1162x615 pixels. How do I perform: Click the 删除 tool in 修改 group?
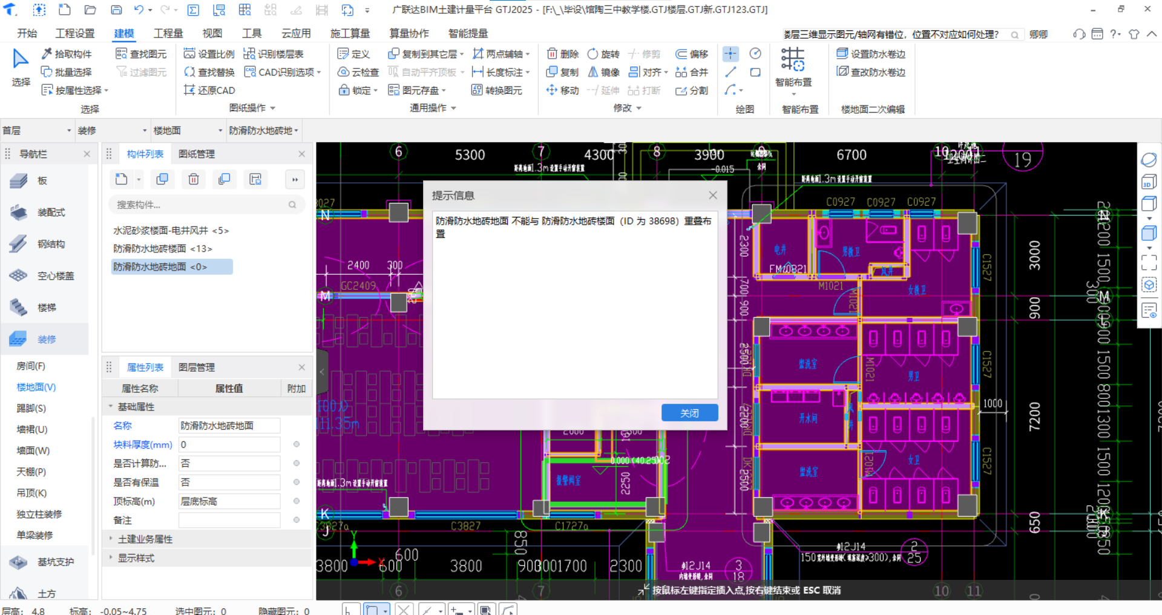(562, 54)
